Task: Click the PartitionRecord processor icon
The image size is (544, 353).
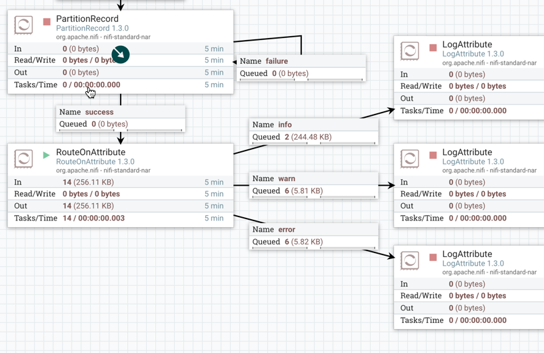Action: 23,25
